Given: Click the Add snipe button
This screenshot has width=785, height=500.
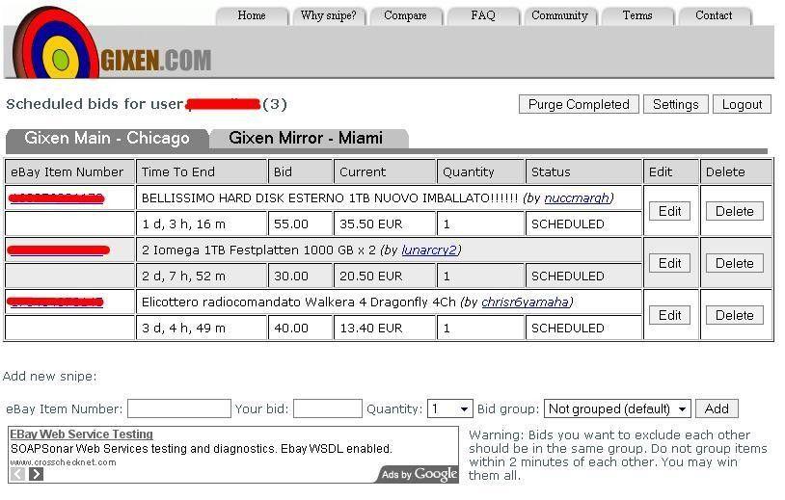Looking at the screenshot, I should (717, 409).
